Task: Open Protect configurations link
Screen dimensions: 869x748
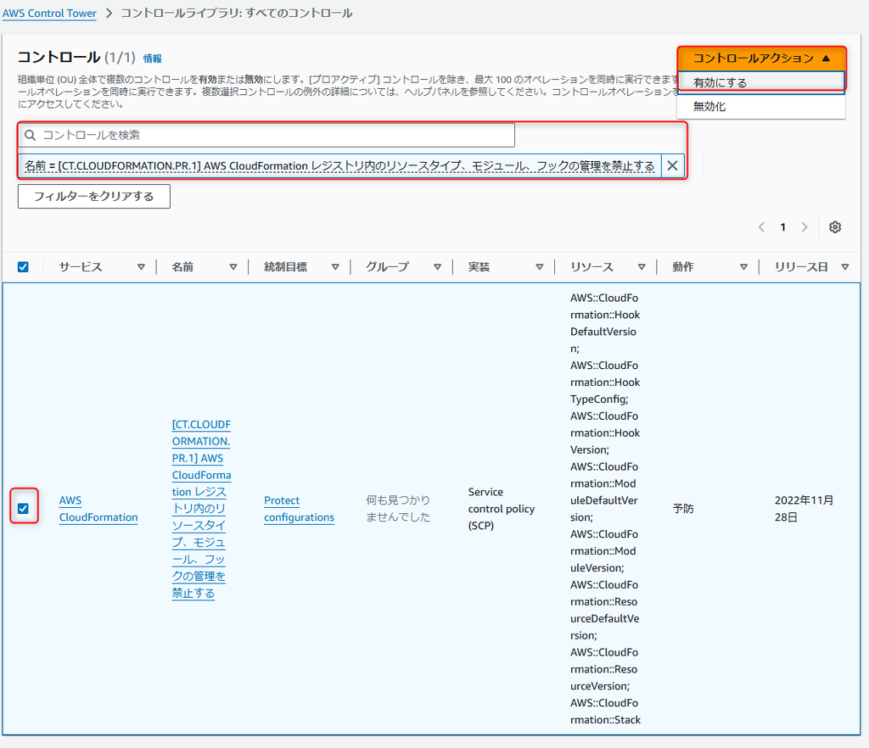Action: click(x=299, y=509)
